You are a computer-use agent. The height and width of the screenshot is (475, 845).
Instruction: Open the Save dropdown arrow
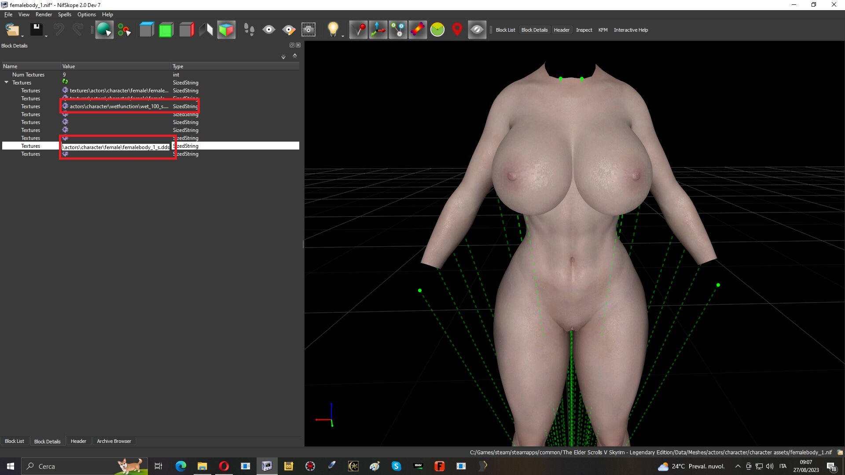coord(46,36)
